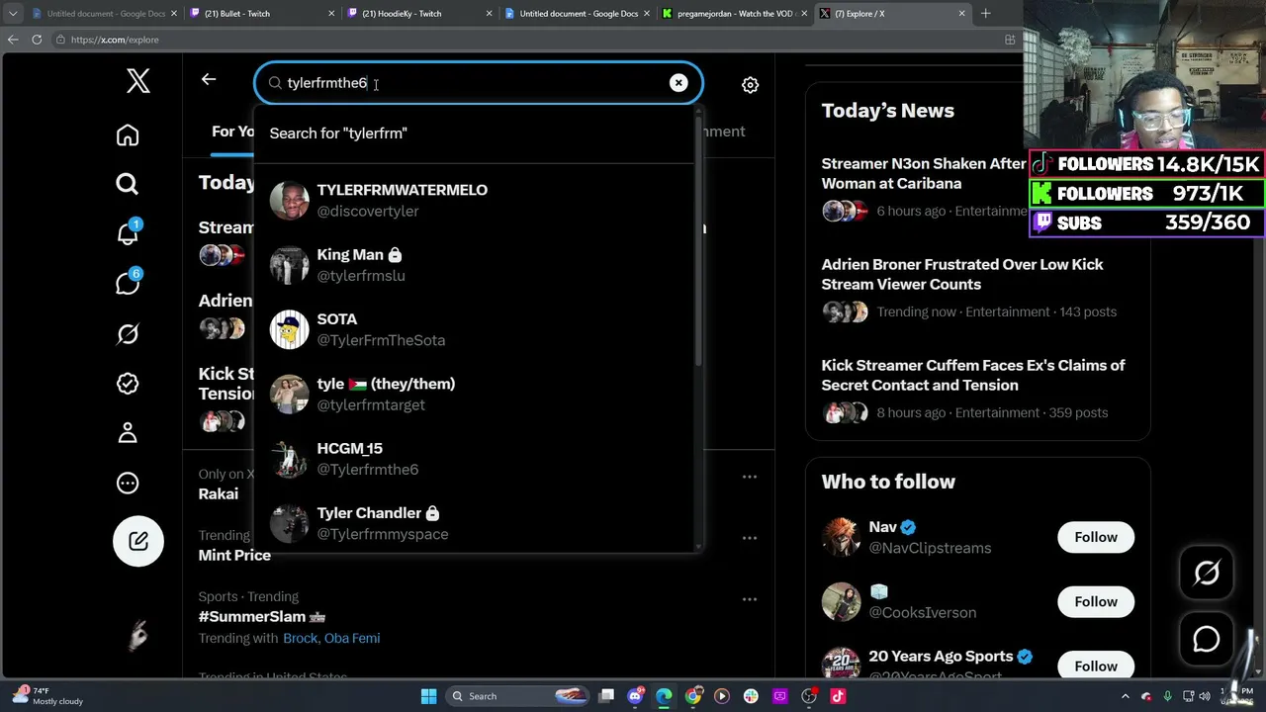Go to Home via the sidebar house icon
This screenshot has height=712, width=1266.
coord(128,134)
